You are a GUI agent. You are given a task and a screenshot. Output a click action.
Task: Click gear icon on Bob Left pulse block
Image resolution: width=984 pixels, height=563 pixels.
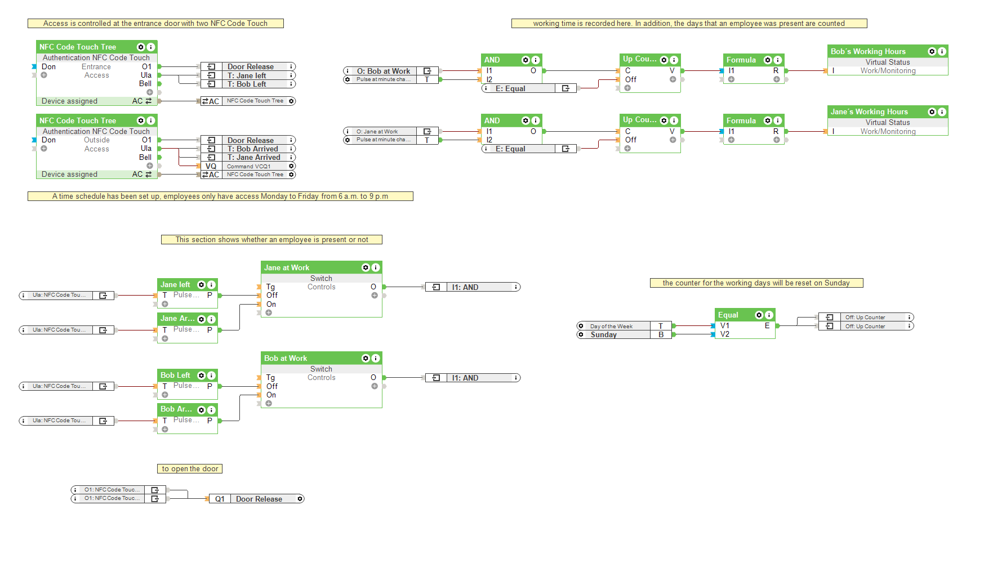click(x=201, y=376)
